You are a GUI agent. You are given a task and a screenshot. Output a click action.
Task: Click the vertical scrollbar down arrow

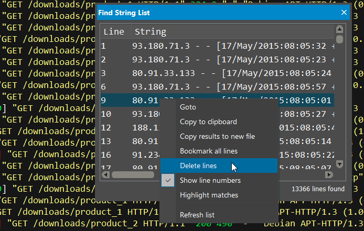coord(339,164)
